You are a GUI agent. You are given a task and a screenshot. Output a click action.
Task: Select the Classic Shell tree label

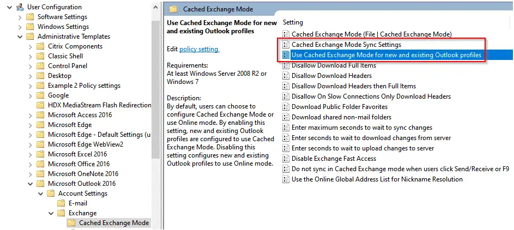(x=65, y=56)
